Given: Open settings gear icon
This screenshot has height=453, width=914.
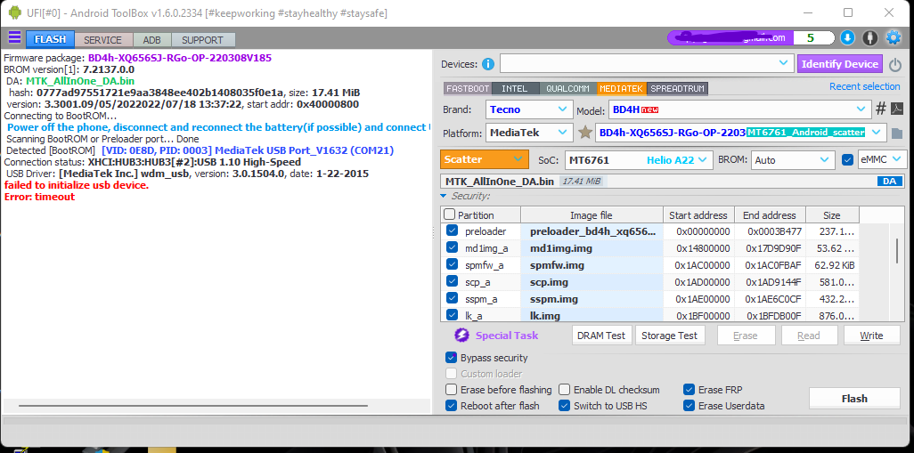Looking at the screenshot, I should 893,38.
